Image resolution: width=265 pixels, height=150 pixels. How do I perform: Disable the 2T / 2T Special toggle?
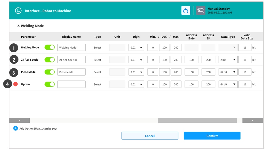click(50, 60)
